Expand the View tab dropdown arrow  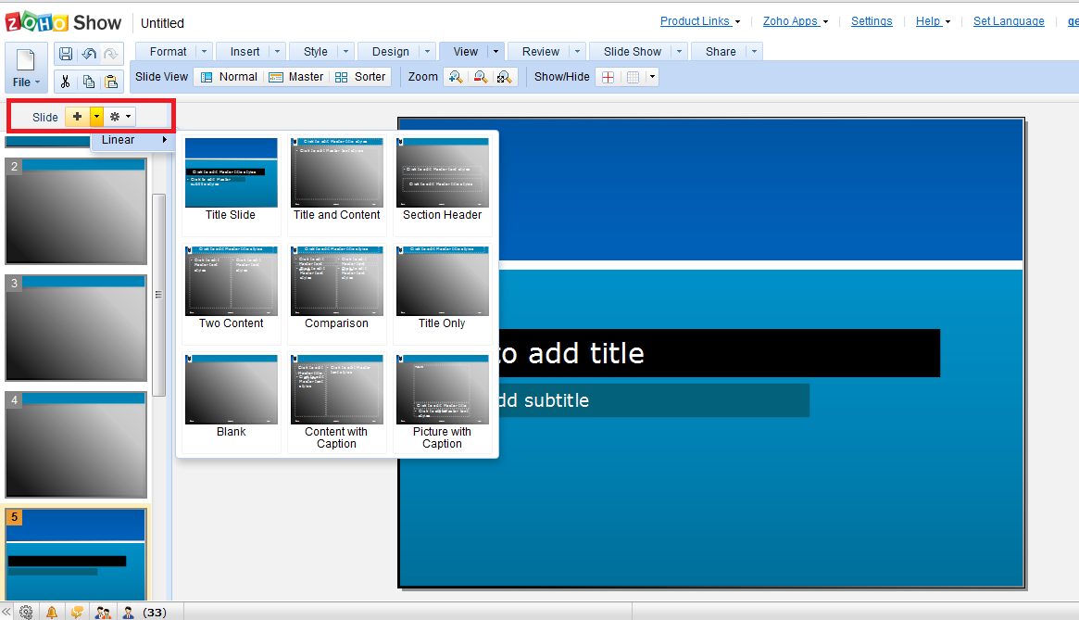tap(496, 52)
